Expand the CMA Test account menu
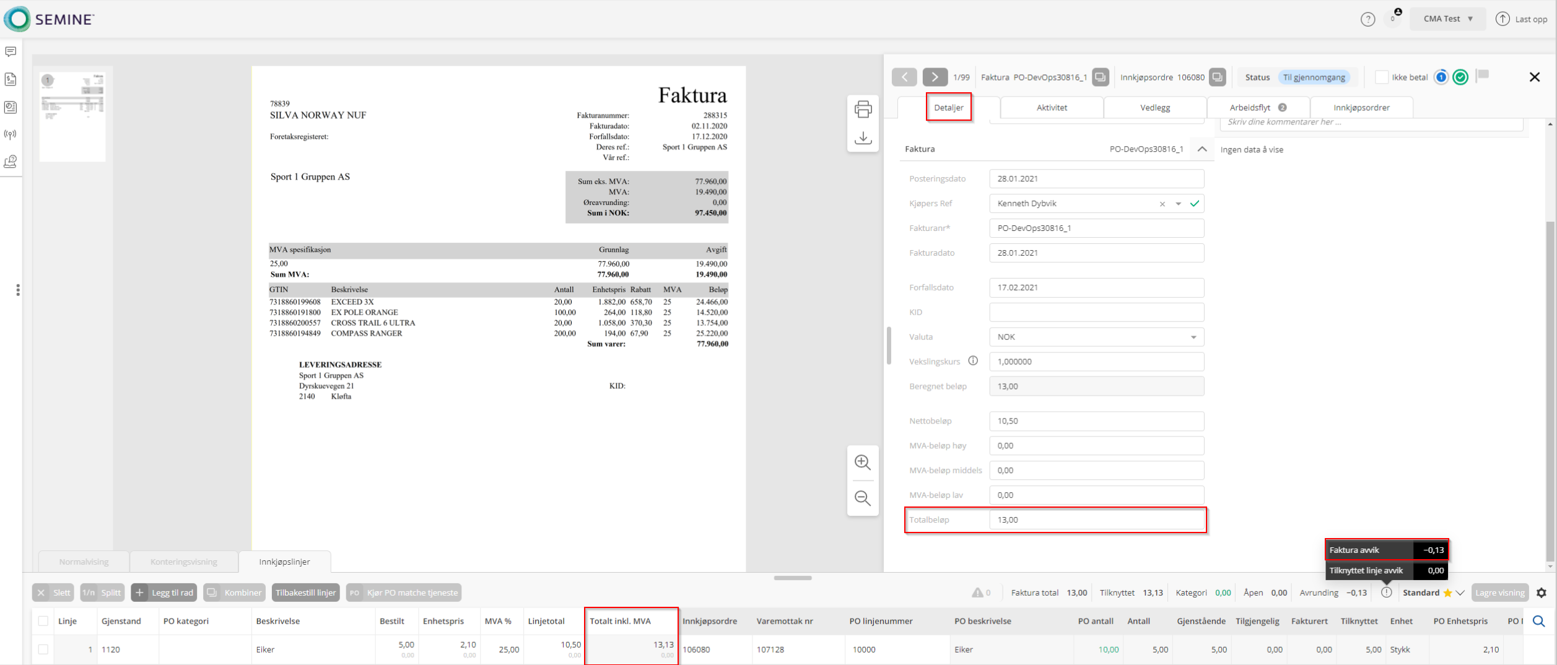 coord(1447,19)
